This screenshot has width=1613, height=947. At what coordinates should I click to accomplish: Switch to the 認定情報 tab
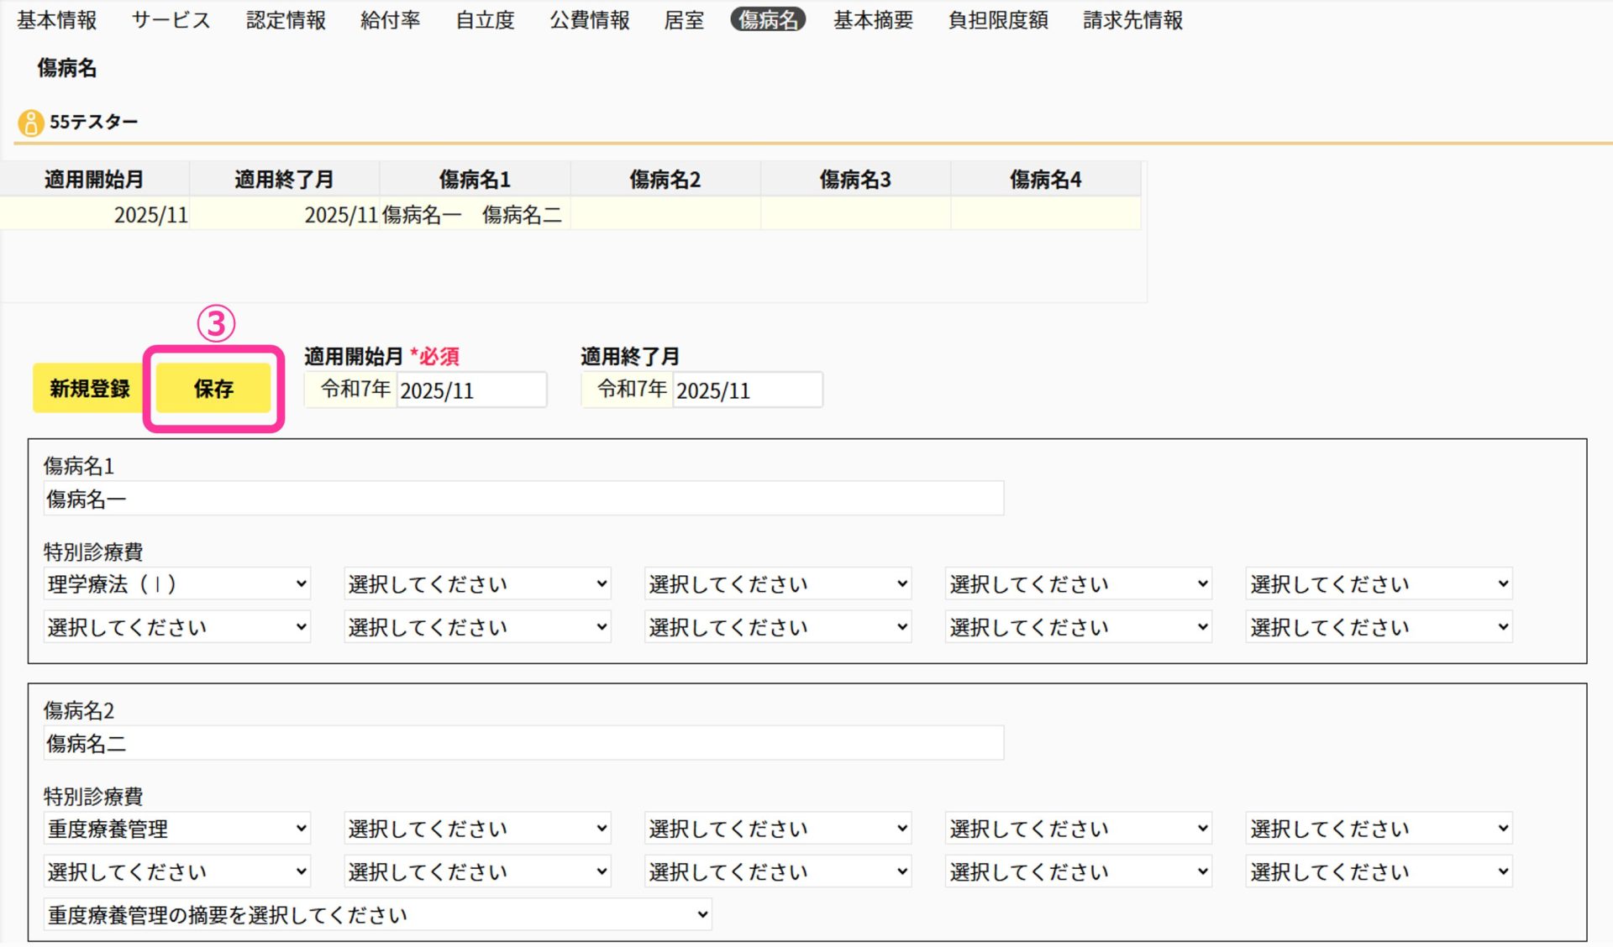pos(286,20)
